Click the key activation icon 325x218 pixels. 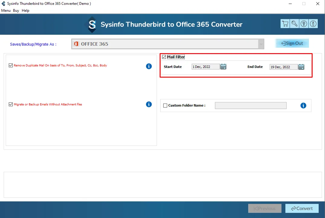(x=294, y=24)
